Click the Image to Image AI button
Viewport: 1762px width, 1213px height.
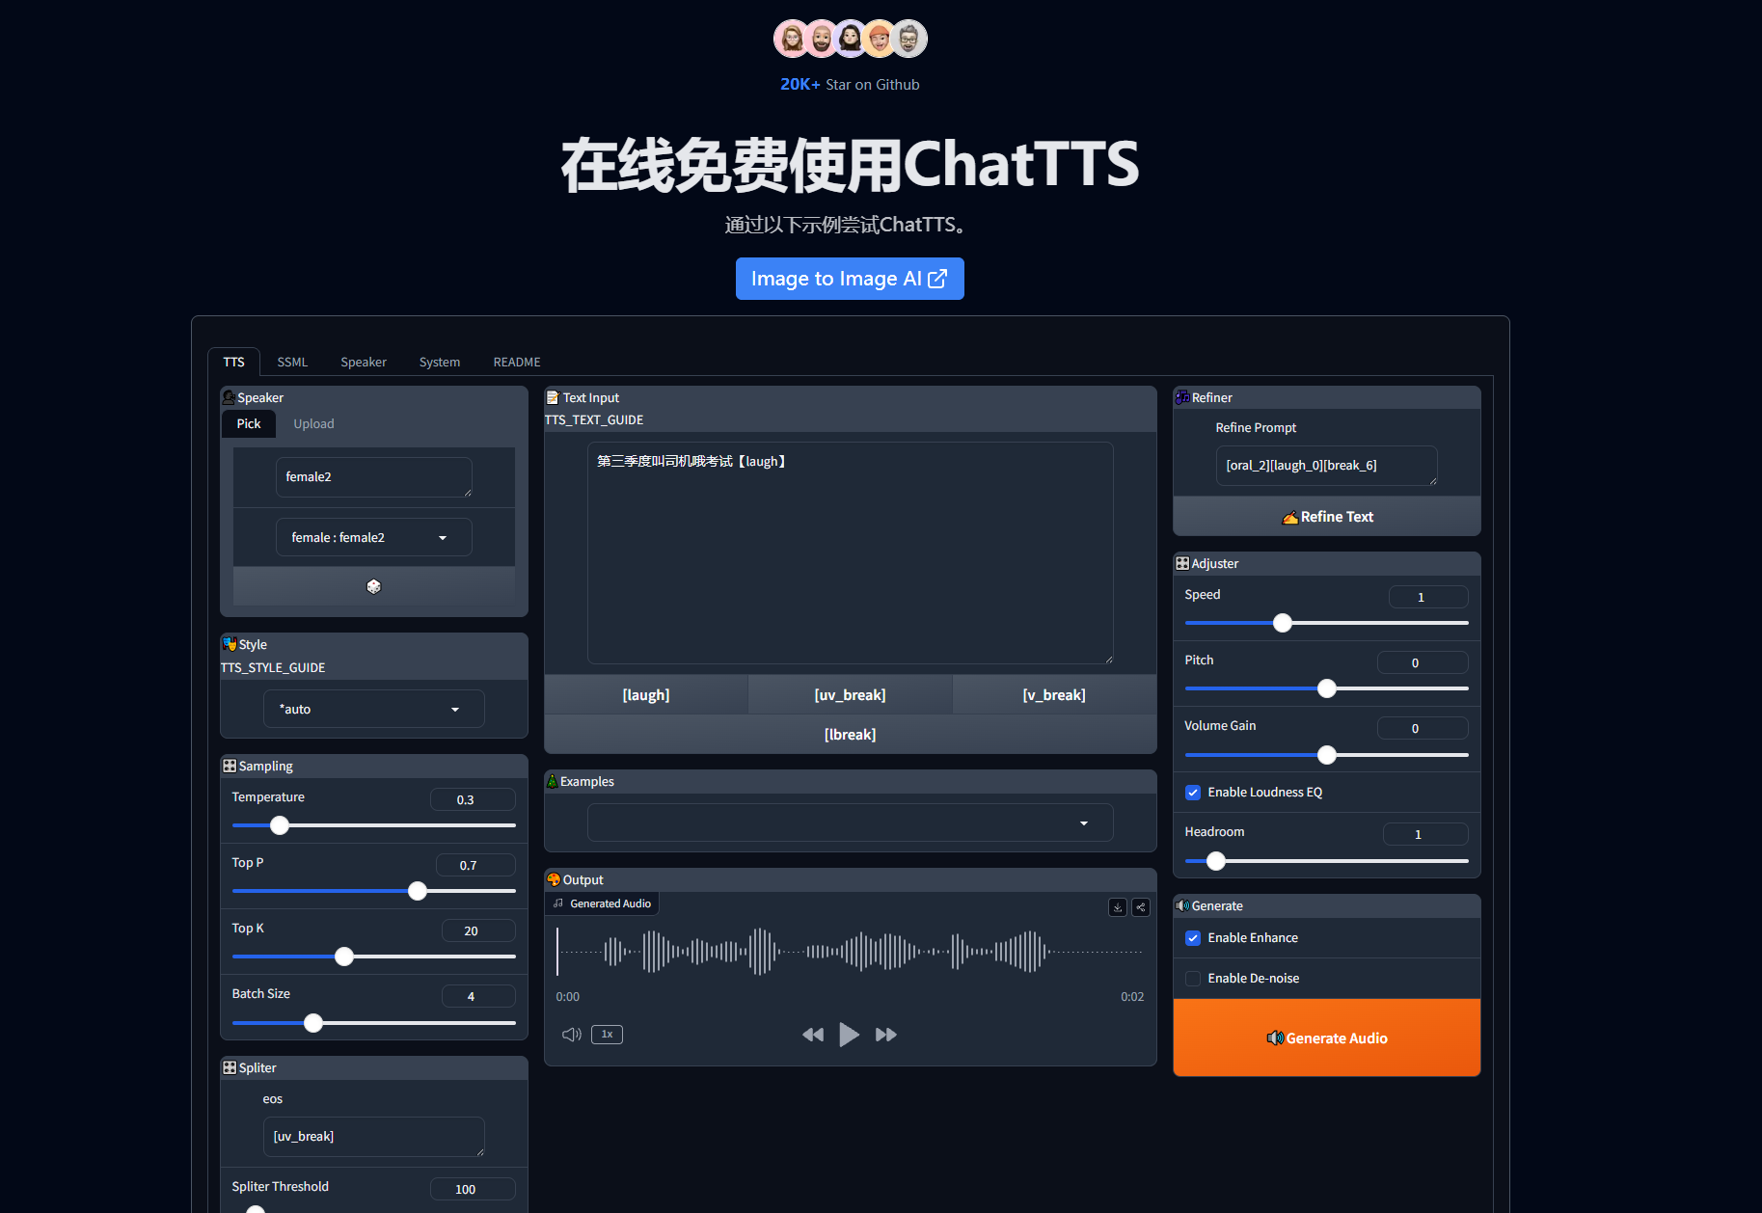pyautogui.click(x=850, y=279)
